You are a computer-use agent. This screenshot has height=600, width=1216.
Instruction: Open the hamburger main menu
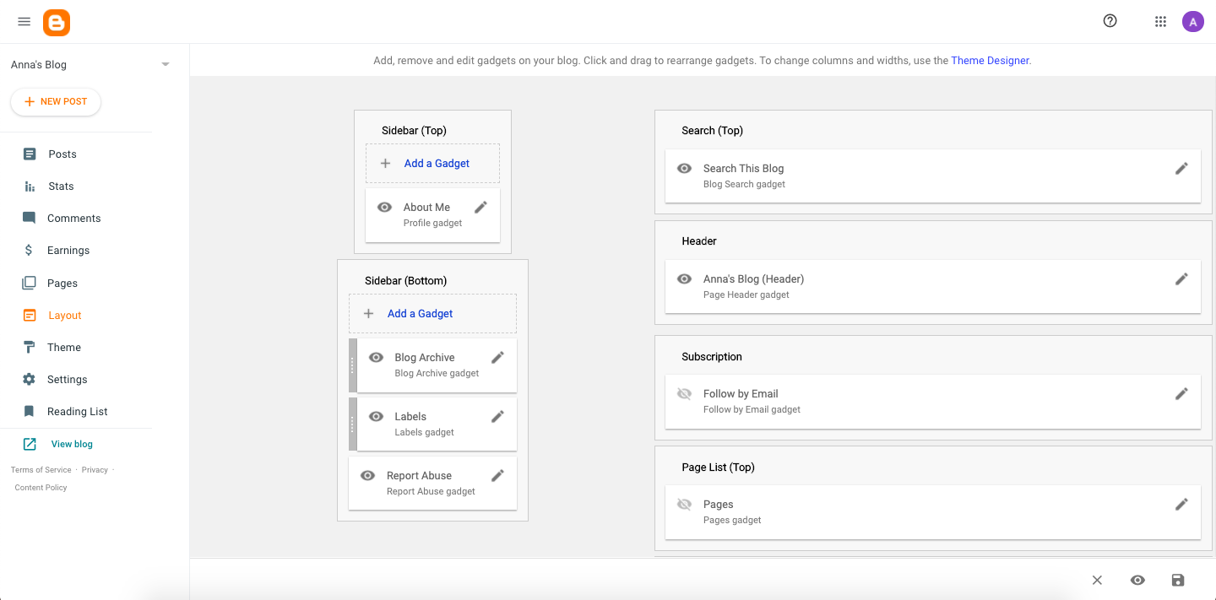[24, 22]
